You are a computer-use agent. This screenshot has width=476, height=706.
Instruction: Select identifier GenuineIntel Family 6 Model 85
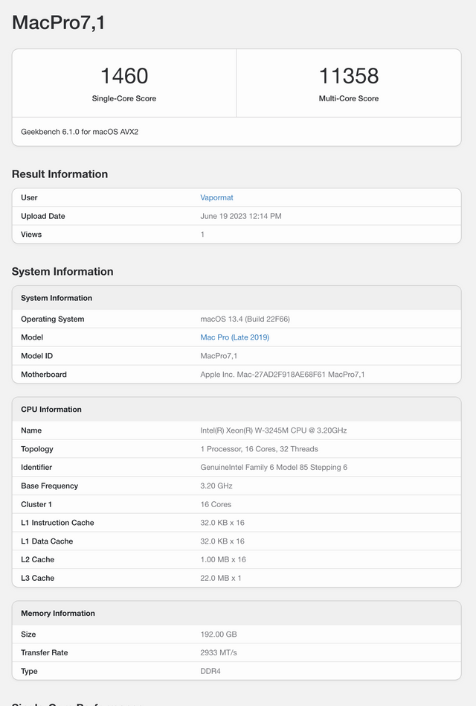274,468
